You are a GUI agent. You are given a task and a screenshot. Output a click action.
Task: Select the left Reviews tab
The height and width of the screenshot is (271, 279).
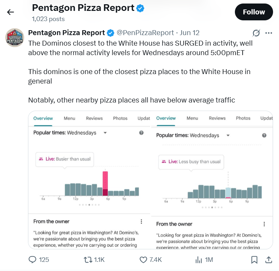tap(94, 118)
